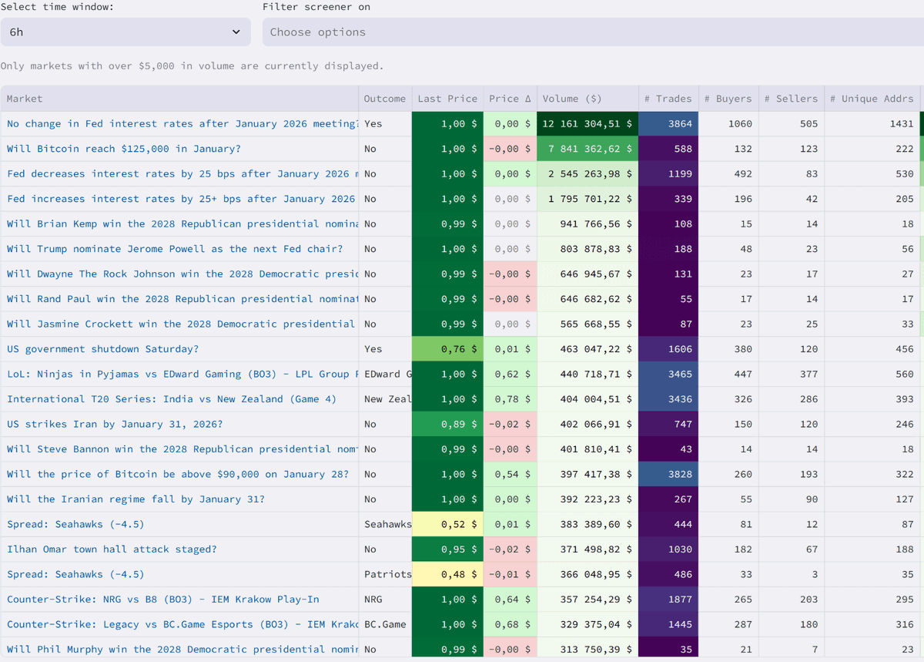Open the Phil Murphy 2028 Democratic market
Image resolution: width=924 pixels, height=662 pixels.
click(x=182, y=650)
